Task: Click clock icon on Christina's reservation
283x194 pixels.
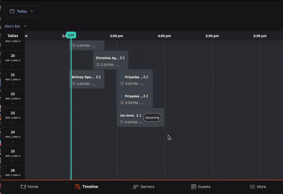Action: click(x=98, y=65)
